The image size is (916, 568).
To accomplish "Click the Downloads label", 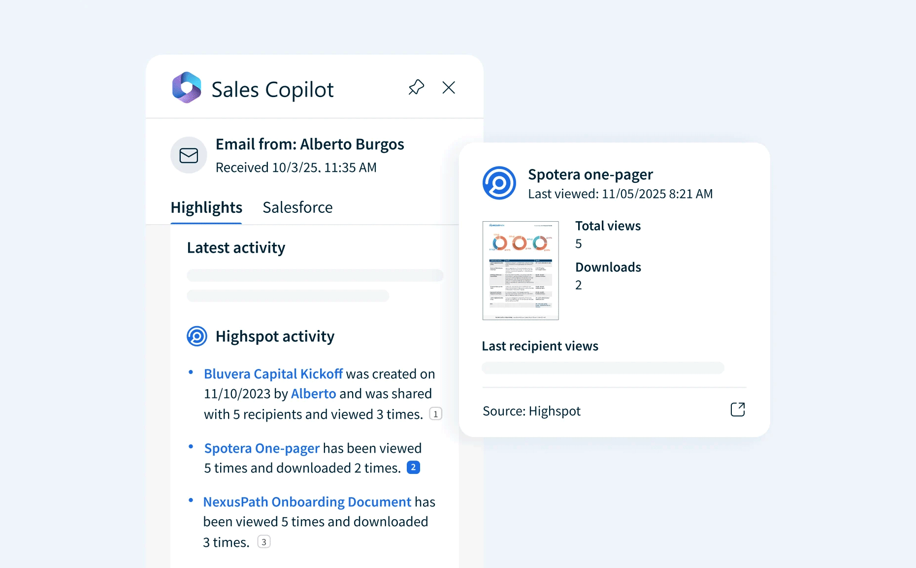I will pyautogui.click(x=608, y=267).
